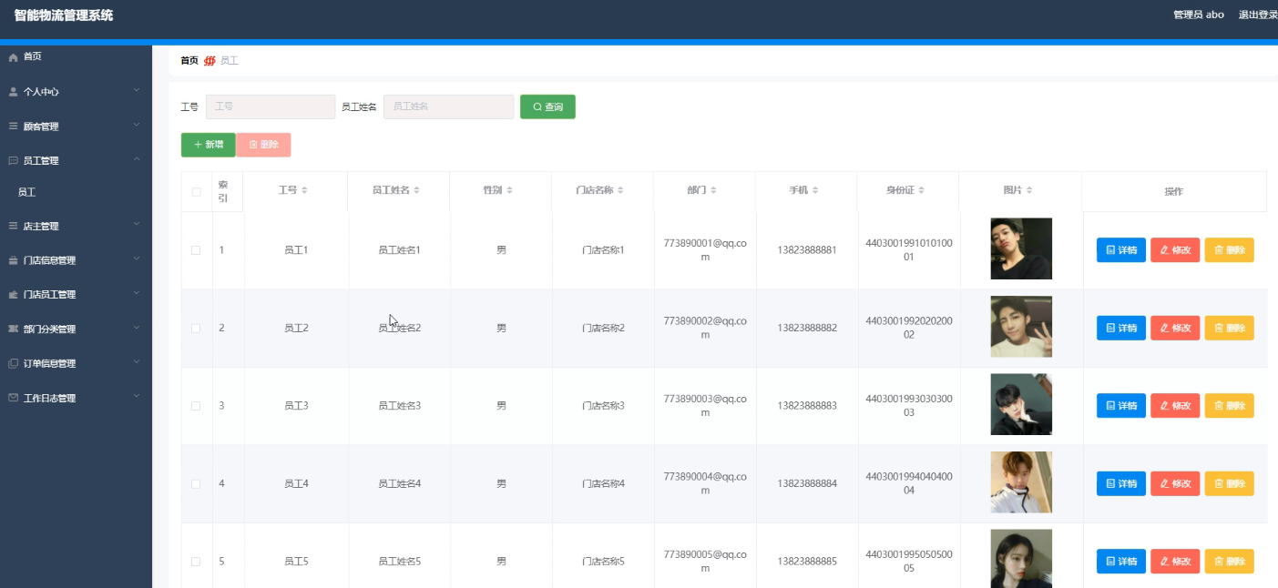This screenshot has width=1278, height=588.
Task: Open the 首页 sidebar menu item
Action: (76, 57)
